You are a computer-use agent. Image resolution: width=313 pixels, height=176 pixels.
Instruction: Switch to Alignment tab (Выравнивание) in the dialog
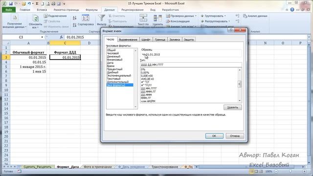[128, 40]
